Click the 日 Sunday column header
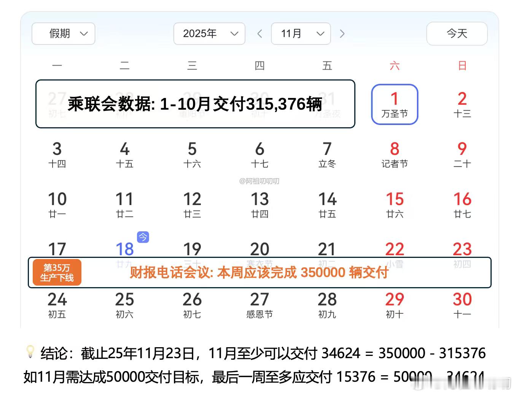 pyautogui.click(x=462, y=65)
